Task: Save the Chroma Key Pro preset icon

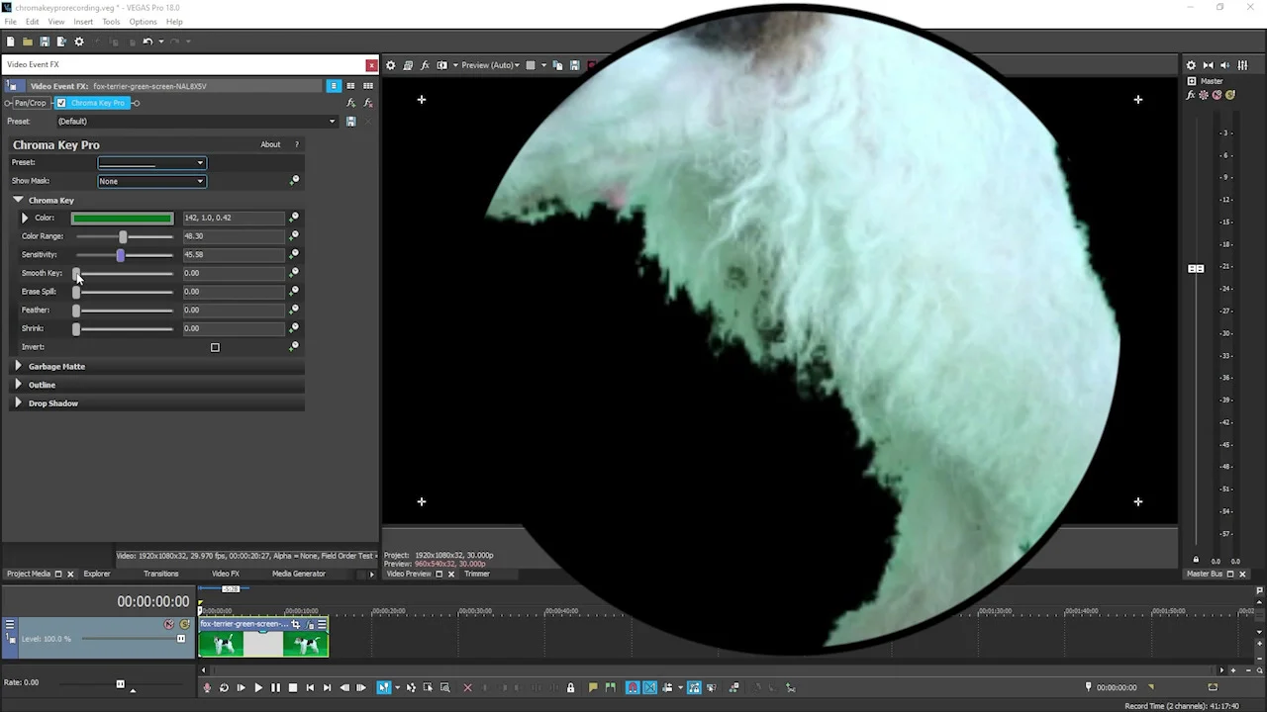Action: coord(350,121)
